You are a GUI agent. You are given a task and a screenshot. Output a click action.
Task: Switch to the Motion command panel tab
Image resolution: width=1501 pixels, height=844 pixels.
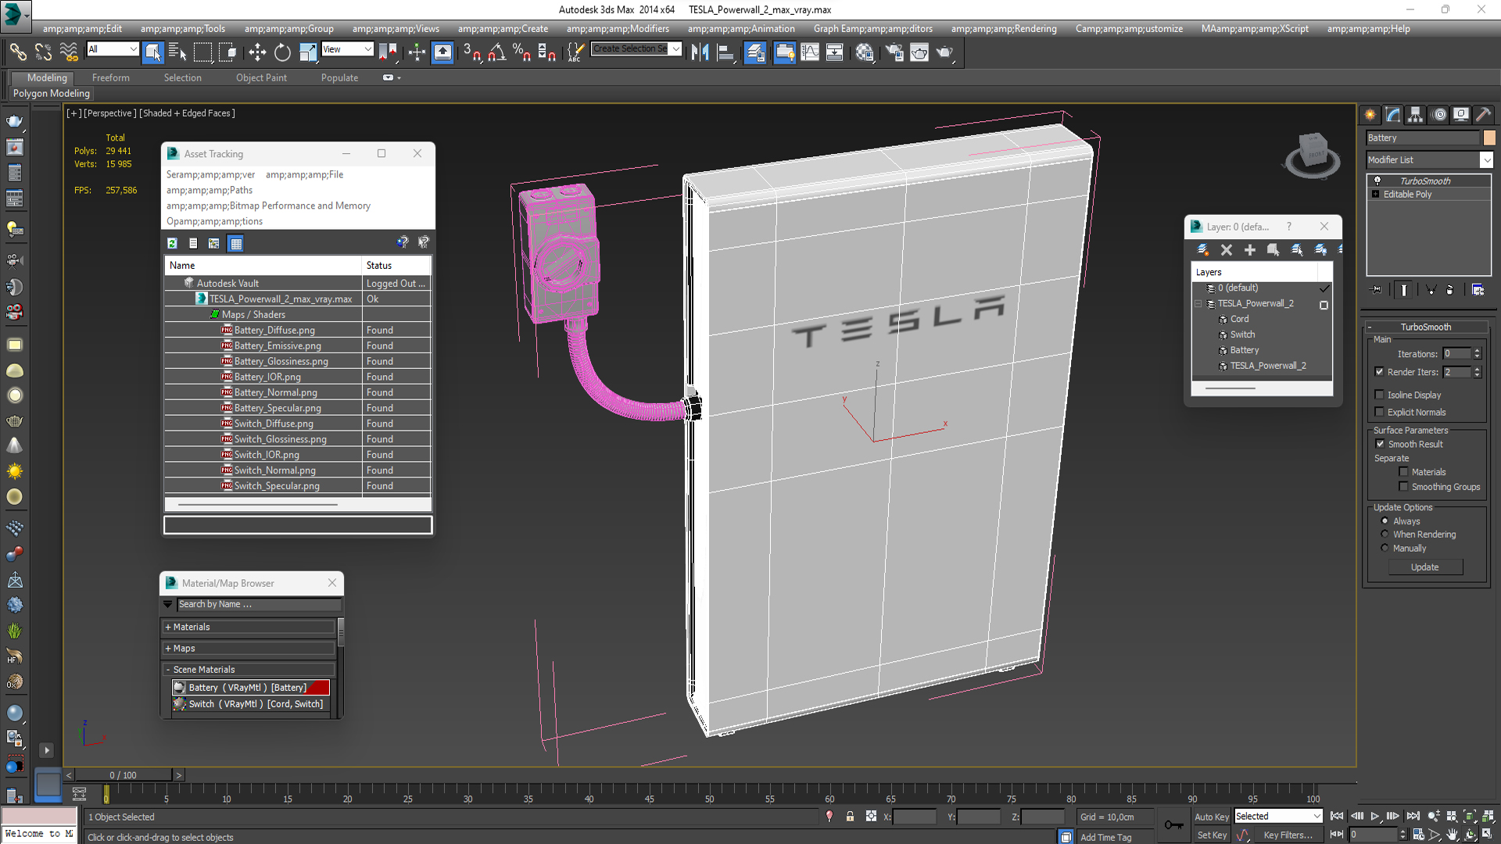(x=1439, y=115)
